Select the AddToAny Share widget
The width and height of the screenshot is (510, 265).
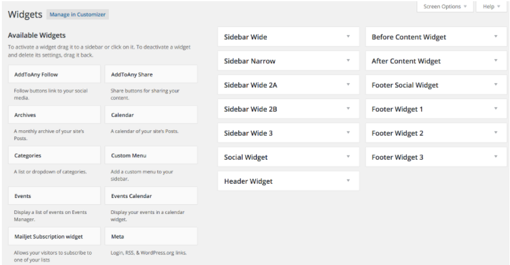tap(151, 74)
